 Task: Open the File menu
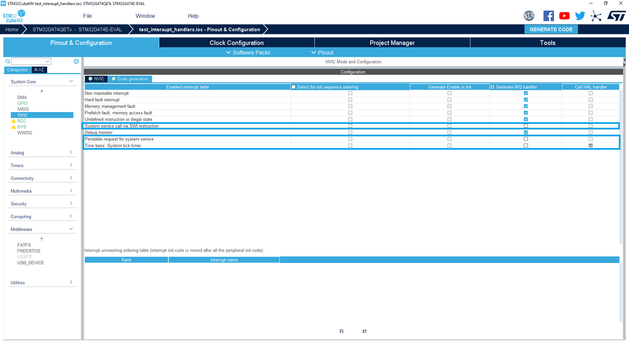point(88,16)
